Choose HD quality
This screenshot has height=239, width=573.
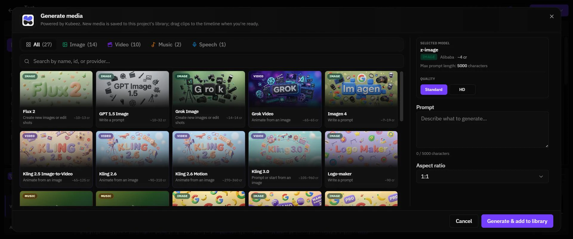pyautogui.click(x=462, y=89)
